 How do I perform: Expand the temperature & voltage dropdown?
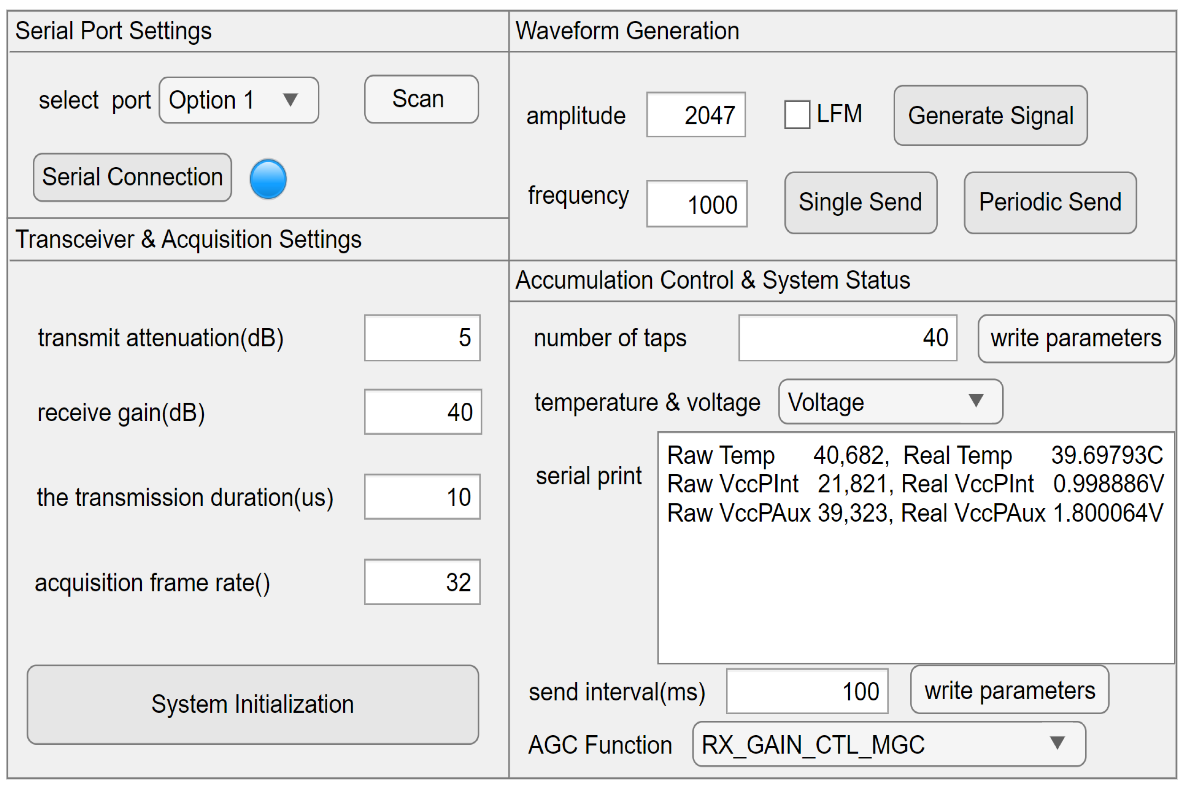(x=890, y=402)
